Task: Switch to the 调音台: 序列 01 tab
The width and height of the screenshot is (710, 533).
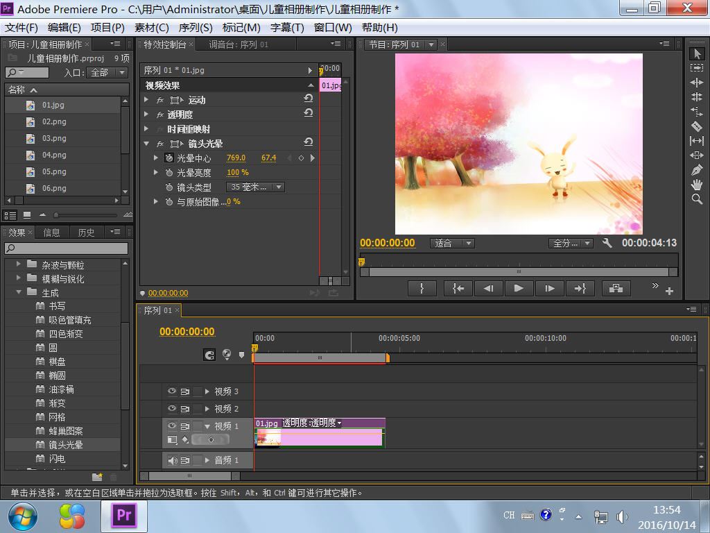Action: coord(239,44)
